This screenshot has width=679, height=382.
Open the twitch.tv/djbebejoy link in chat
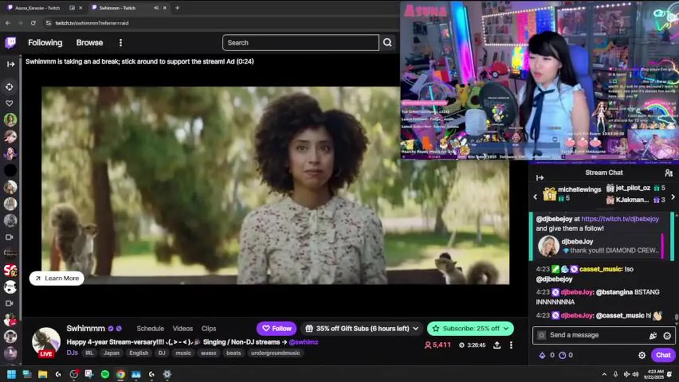pyautogui.click(x=620, y=219)
